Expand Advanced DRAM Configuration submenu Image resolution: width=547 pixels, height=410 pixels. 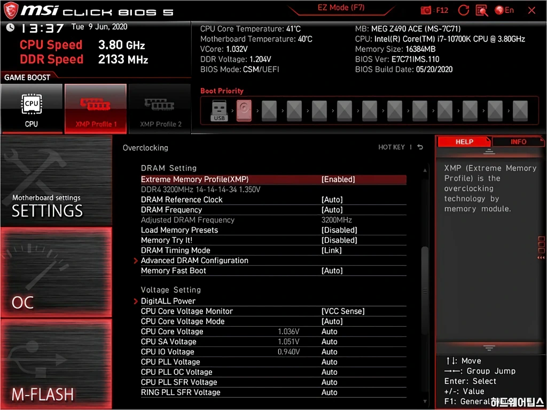coord(194,260)
